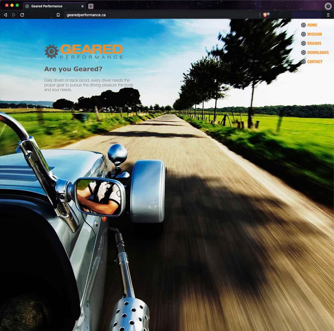Screen dimensions: 334x331
Task: Visit the CONTACT page
Action: click(315, 62)
